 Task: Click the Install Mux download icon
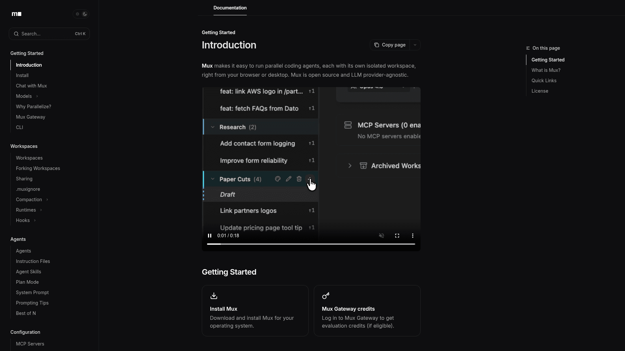coord(214,296)
